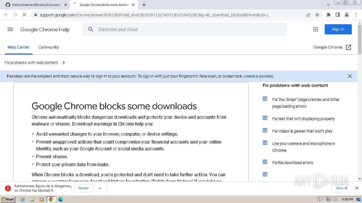Open Action Center flag icon

(x=322, y=199)
